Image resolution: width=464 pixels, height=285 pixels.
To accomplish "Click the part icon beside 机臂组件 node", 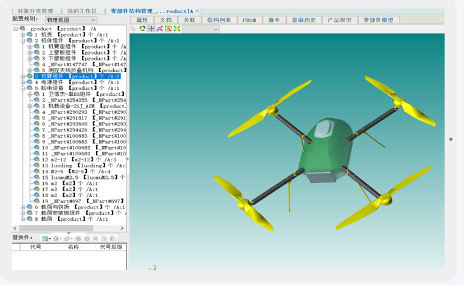I will pyautogui.click(x=30, y=76).
